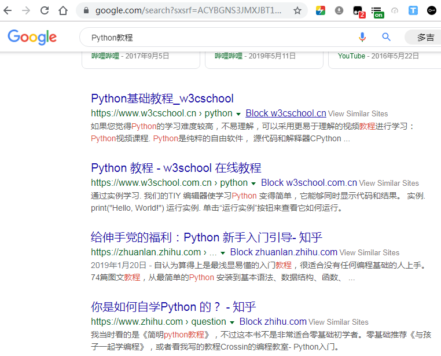The image size is (441, 356).
Task: View Similar Sites for w3school.com.cn
Action: [389, 183]
